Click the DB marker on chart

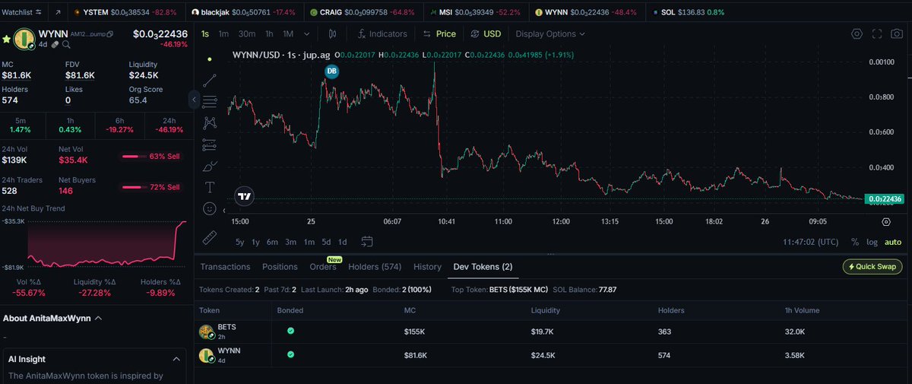pos(331,71)
